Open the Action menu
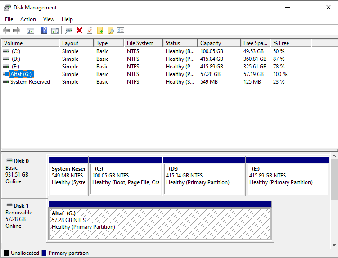Screen dimensions: 338x258 point(28,19)
